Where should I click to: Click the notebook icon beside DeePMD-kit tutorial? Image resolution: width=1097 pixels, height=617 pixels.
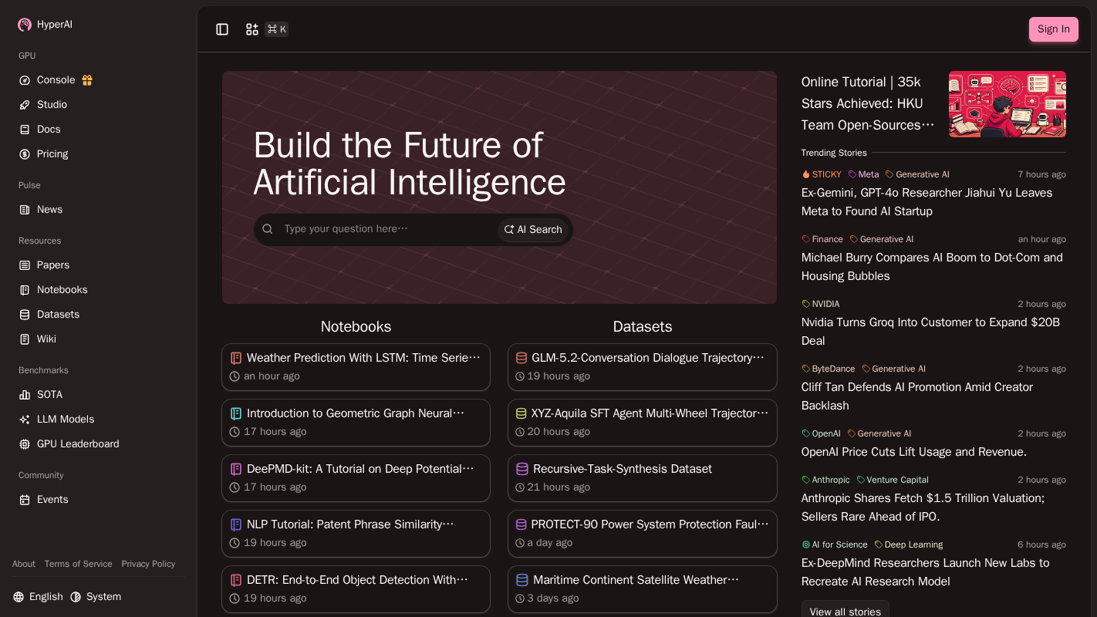point(236,469)
